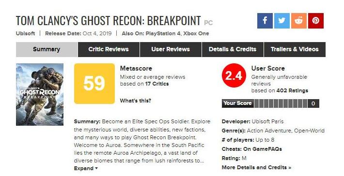
Task: Pin the page with the Pinterest icon
Action: 316,21
